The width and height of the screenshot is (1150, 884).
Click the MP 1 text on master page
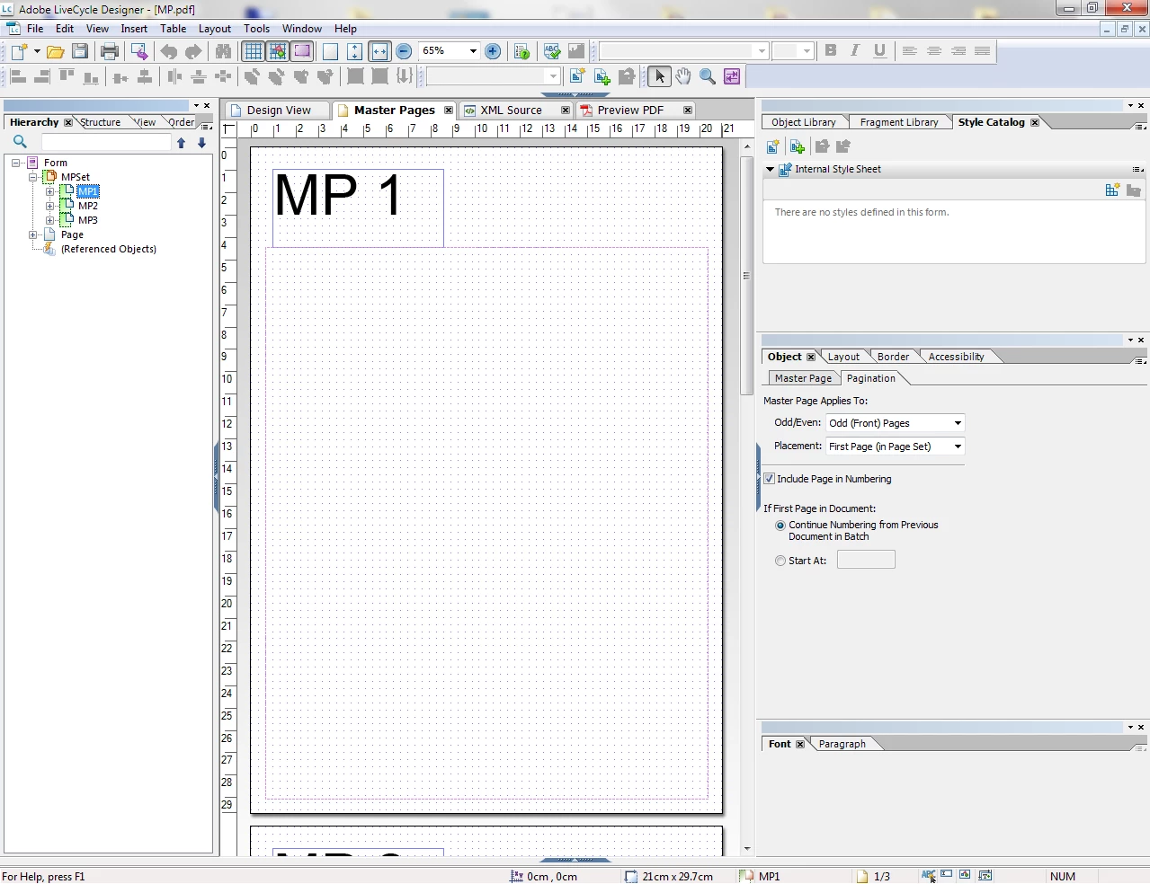339,195
